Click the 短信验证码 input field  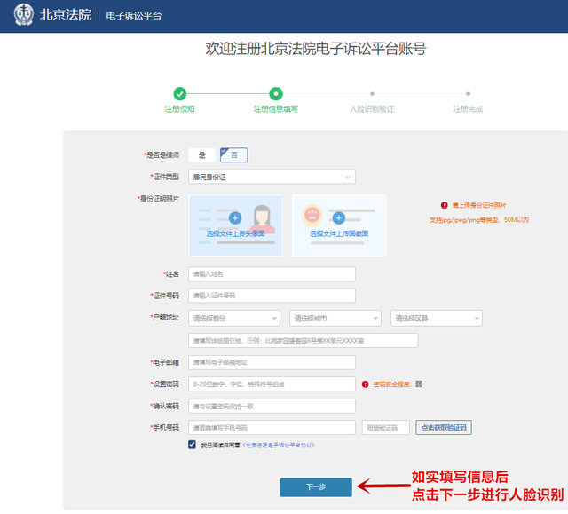pos(385,427)
